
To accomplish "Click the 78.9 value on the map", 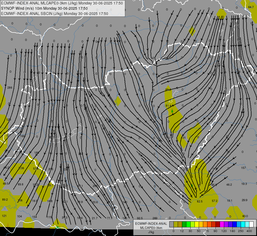I will pos(80,202).
